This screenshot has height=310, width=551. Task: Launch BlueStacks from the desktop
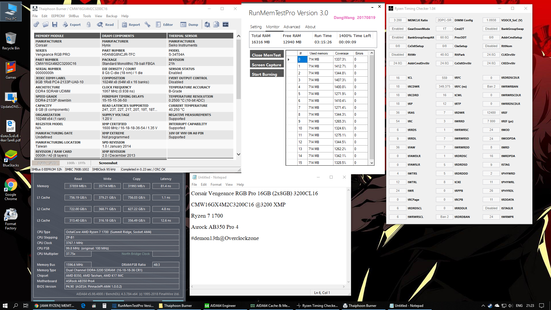(x=11, y=158)
